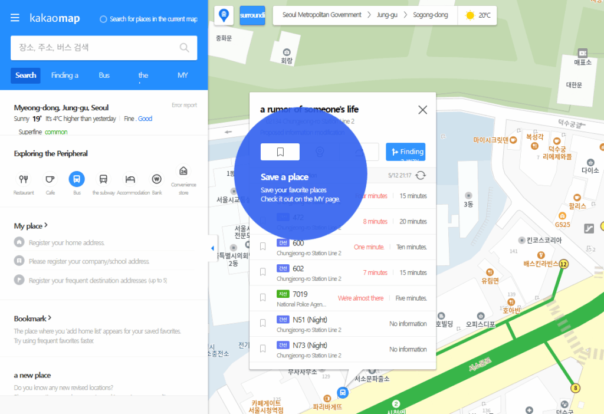Expand the Bookmark section
This screenshot has height=414, width=604.
(33, 318)
